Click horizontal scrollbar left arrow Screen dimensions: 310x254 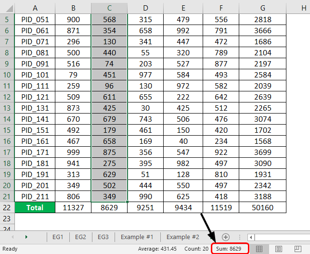click(x=251, y=237)
